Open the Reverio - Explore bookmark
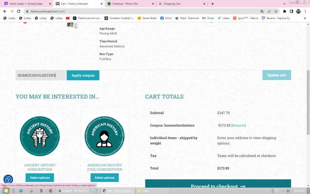Viewport: 310px width, 194px height. (276, 18)
